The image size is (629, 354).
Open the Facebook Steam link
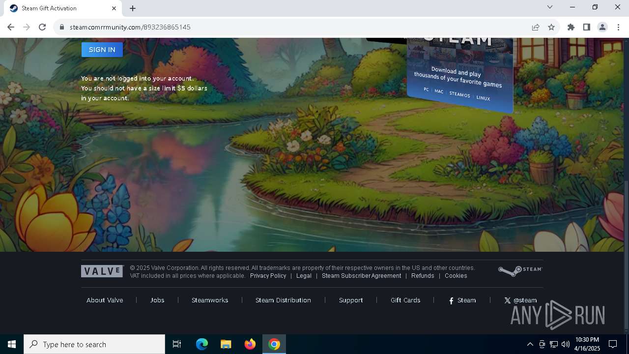pos(462,300)
